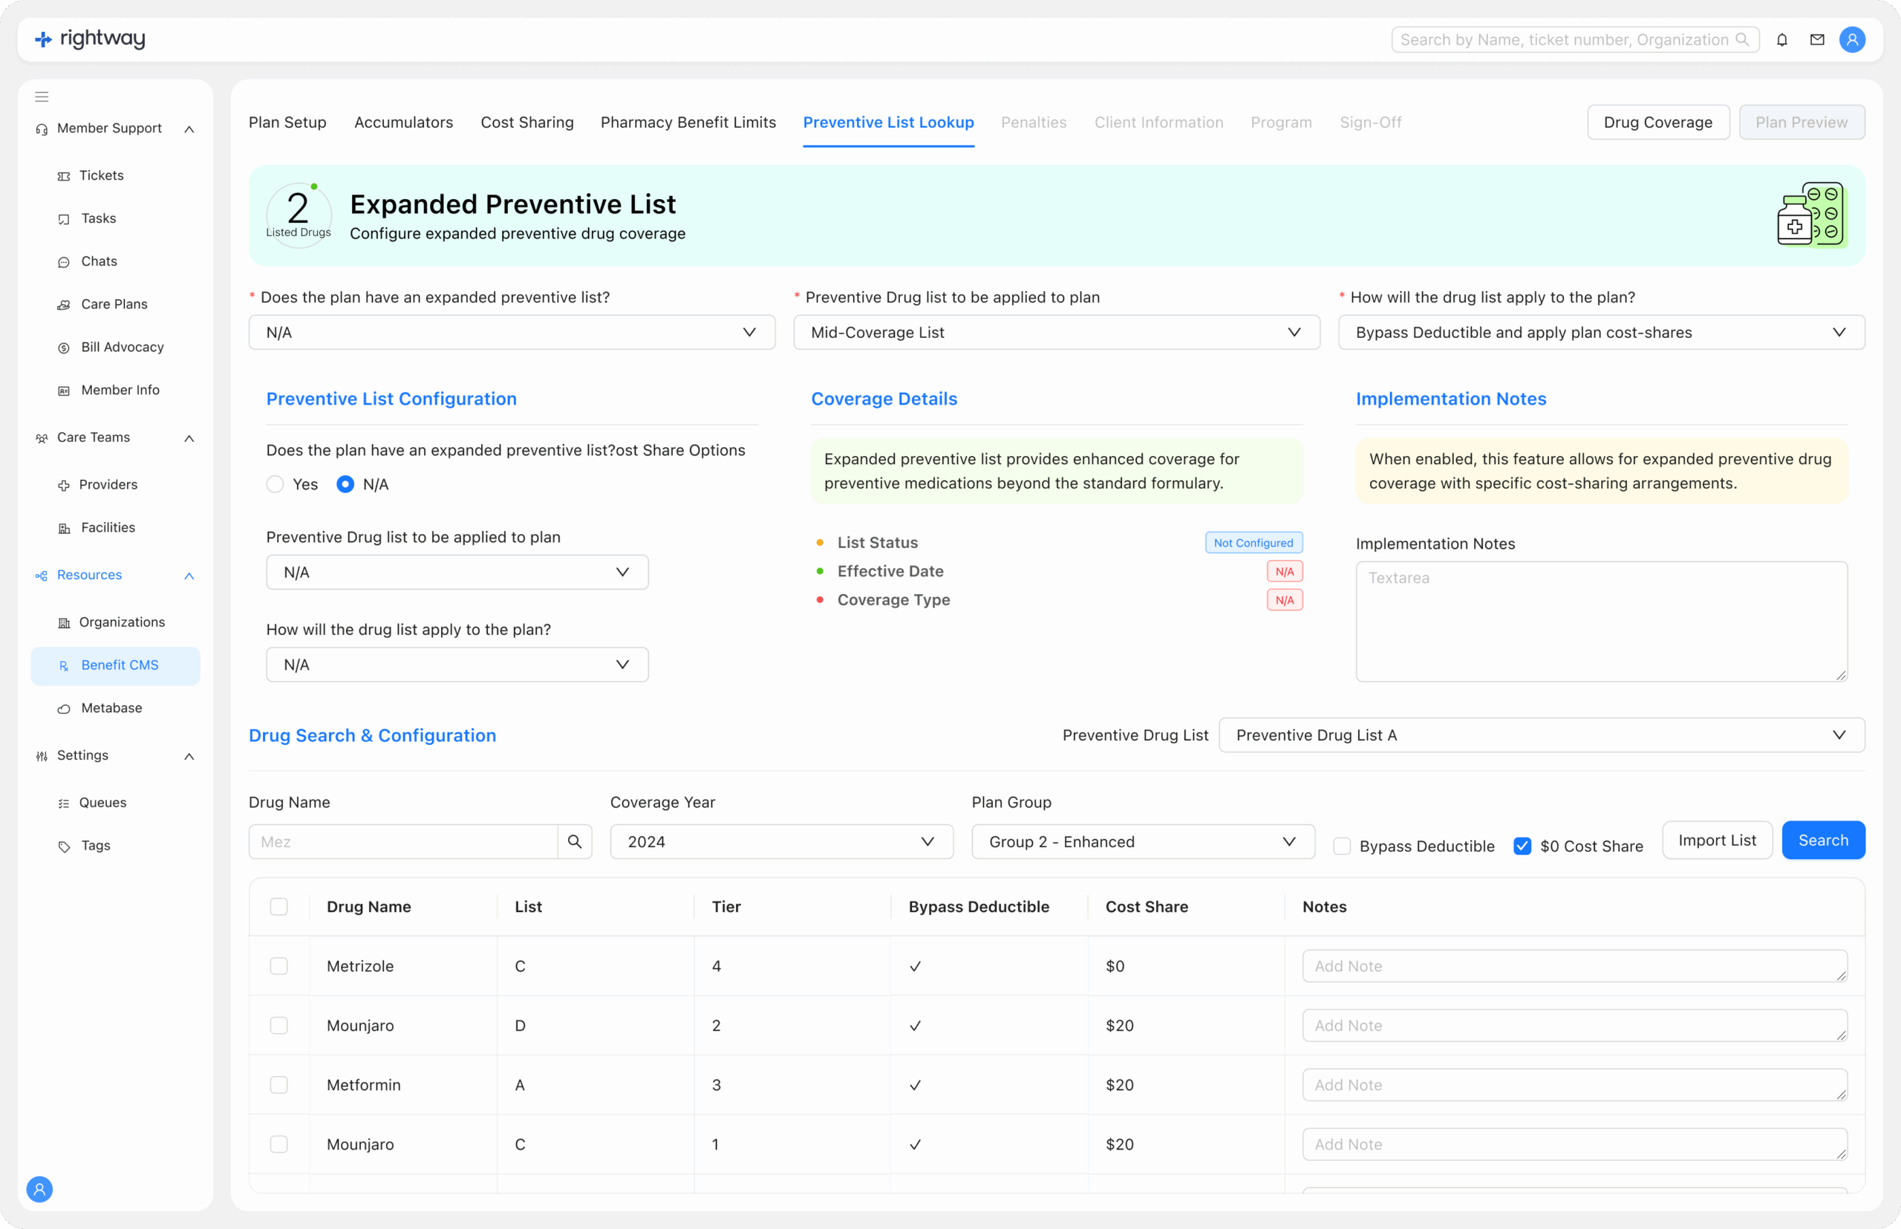Viewport: 1901px width, 1229px height.
Task: Switch to the Cost Sharing tab
Action: click(526, 122)
